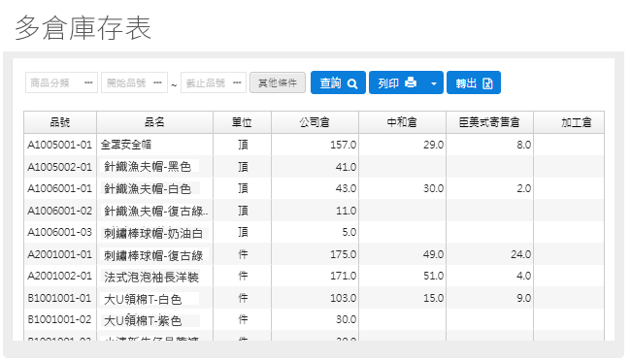
Task: Open the 截止品號 lookup ellipsis
Action: pos(237,82)
